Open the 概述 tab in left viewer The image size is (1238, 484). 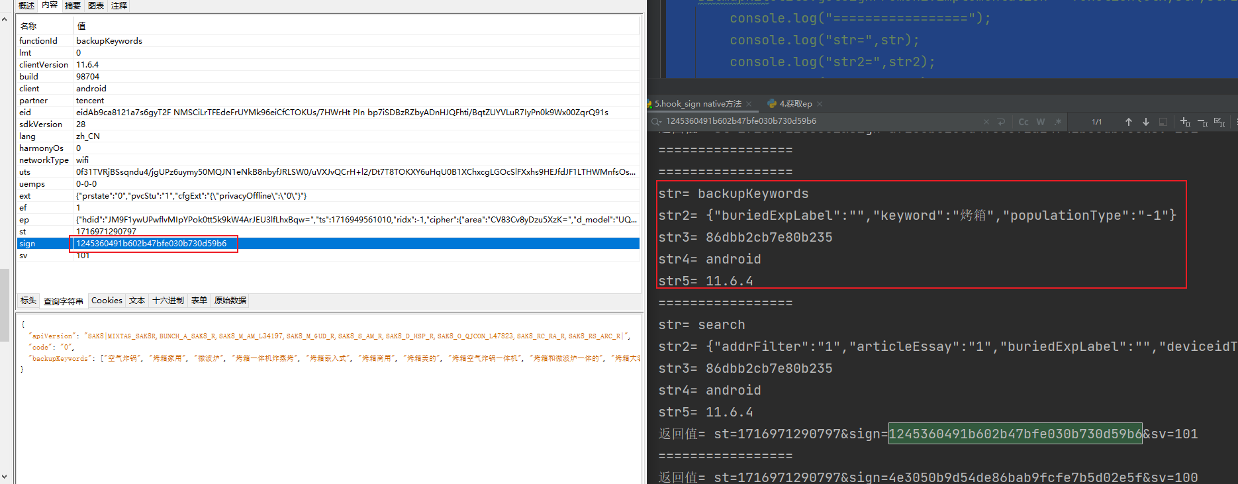pyautogui.click(x=26, y=5)
